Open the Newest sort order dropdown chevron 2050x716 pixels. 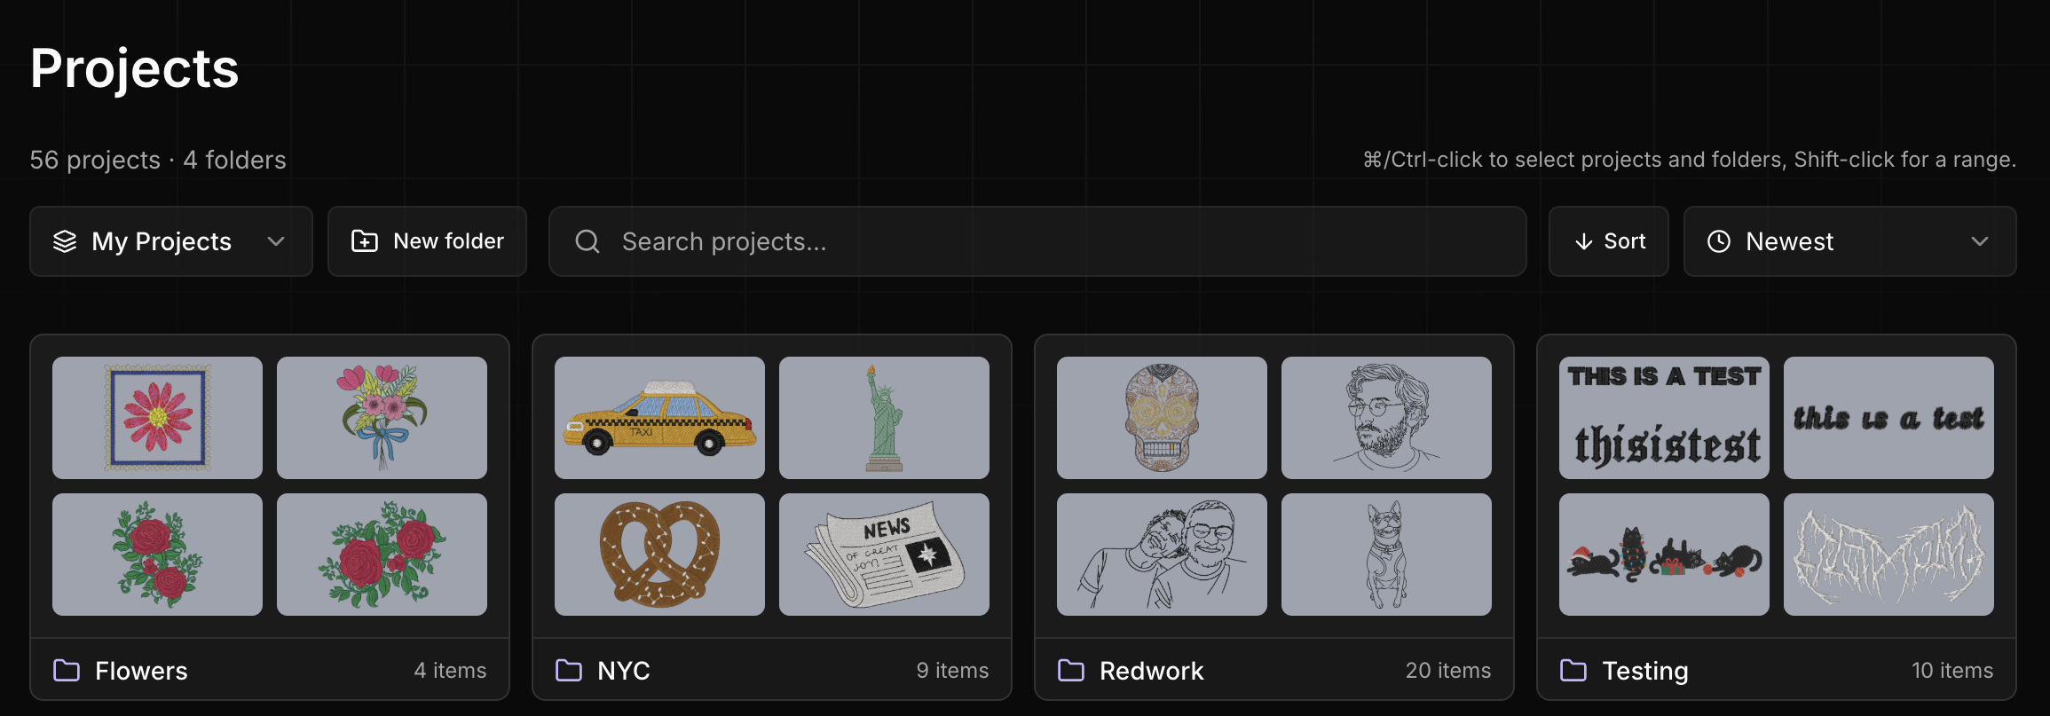1980,241
